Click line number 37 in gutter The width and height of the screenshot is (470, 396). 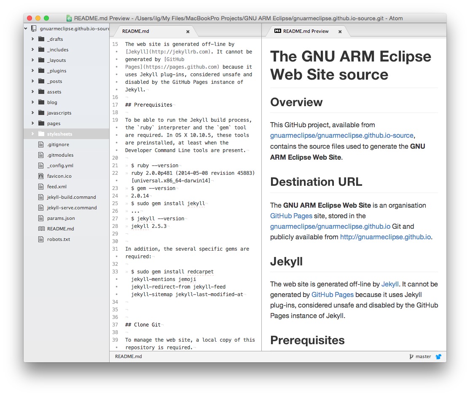[115, 325]
